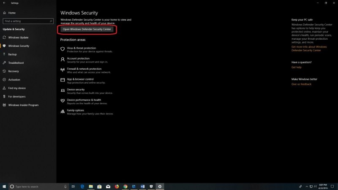Open For developers settings
This screenshot has width=338, height=190.
(x=14, y=97)
